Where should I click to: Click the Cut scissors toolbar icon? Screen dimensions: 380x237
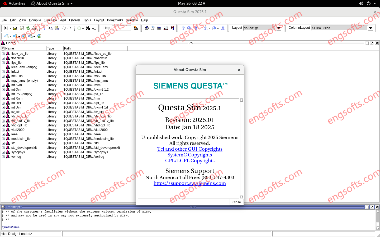(x=44, y=28)
